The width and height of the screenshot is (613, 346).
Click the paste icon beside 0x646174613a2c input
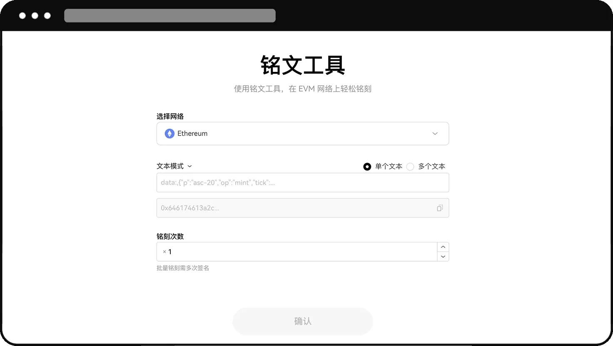[x=440, y=208]
